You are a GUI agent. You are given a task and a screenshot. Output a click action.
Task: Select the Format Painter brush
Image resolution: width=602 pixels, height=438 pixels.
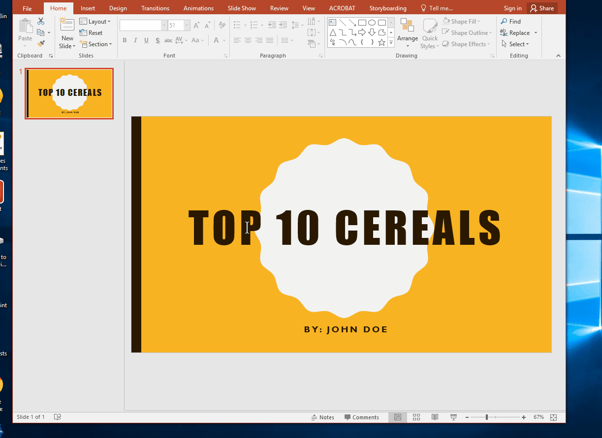pyautogui.click(x=41, y=44)
